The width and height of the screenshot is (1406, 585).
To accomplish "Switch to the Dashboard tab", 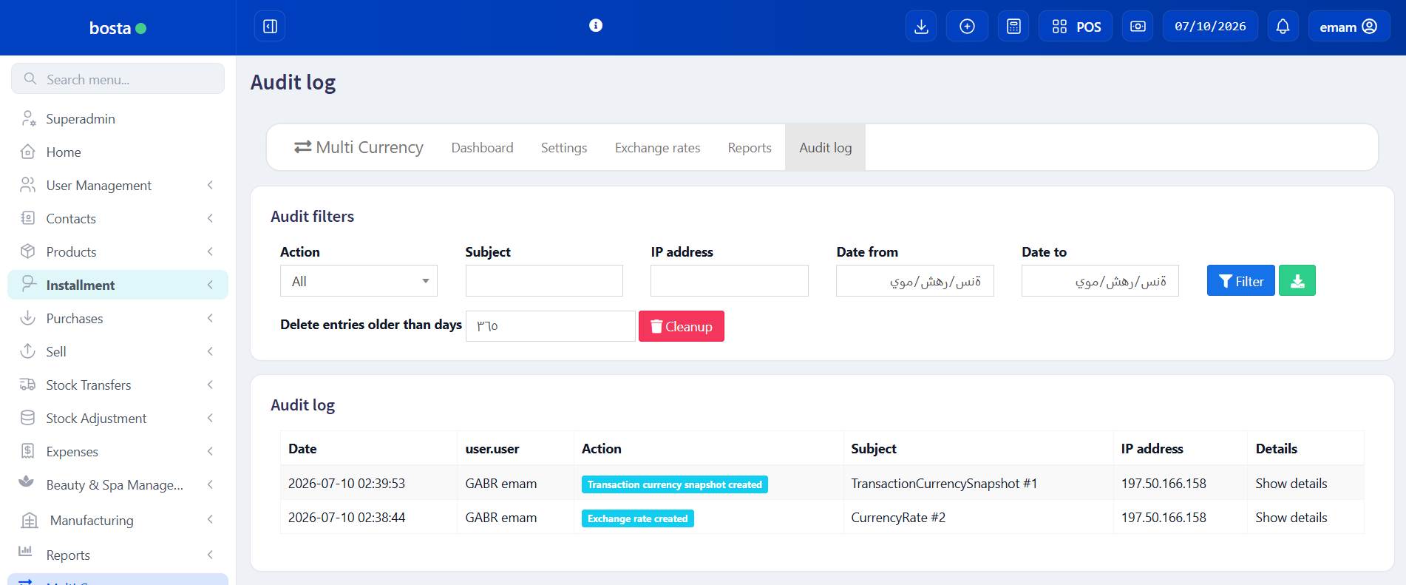I will pos(482,148).
